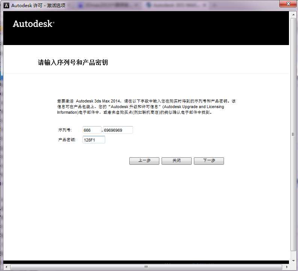This screenshot has width=298, height=271.
Task: Focus the serial number prefix field showing 666
Action: [92, 130]
